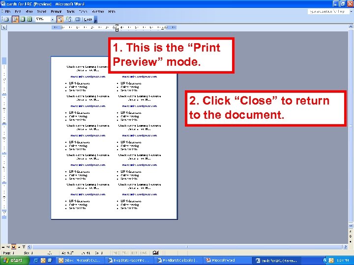Viewport: 354px width, 265px height.
Task: Select the Print Layout view icon
Action: click(x=14, y=247)
